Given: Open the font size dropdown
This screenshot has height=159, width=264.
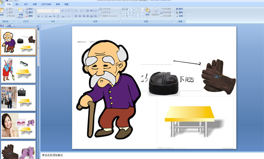Looking at the screenshot, I should [57, 11].
